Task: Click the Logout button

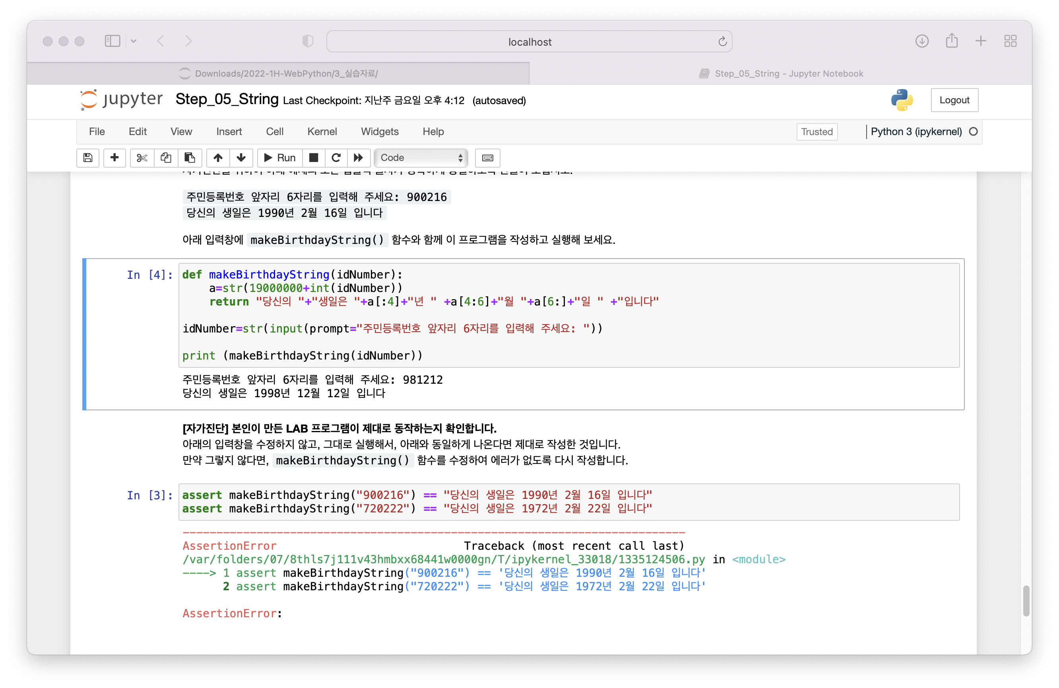Action: click(x=954, y=100)
